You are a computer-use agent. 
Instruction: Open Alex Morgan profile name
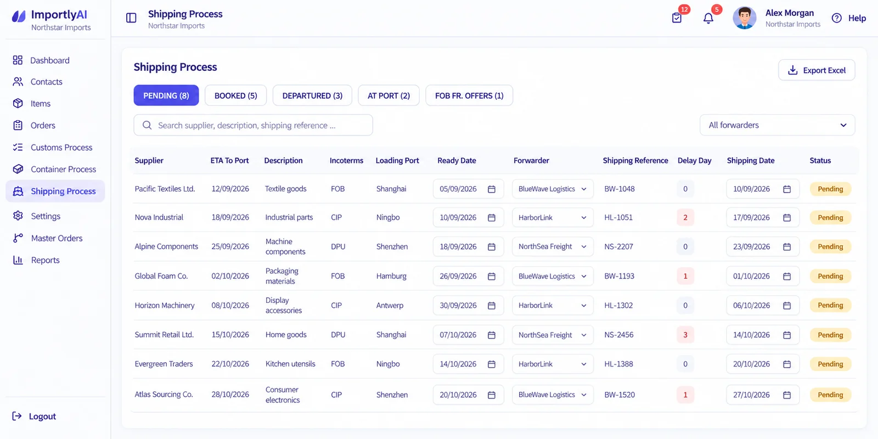pos(790,13)
